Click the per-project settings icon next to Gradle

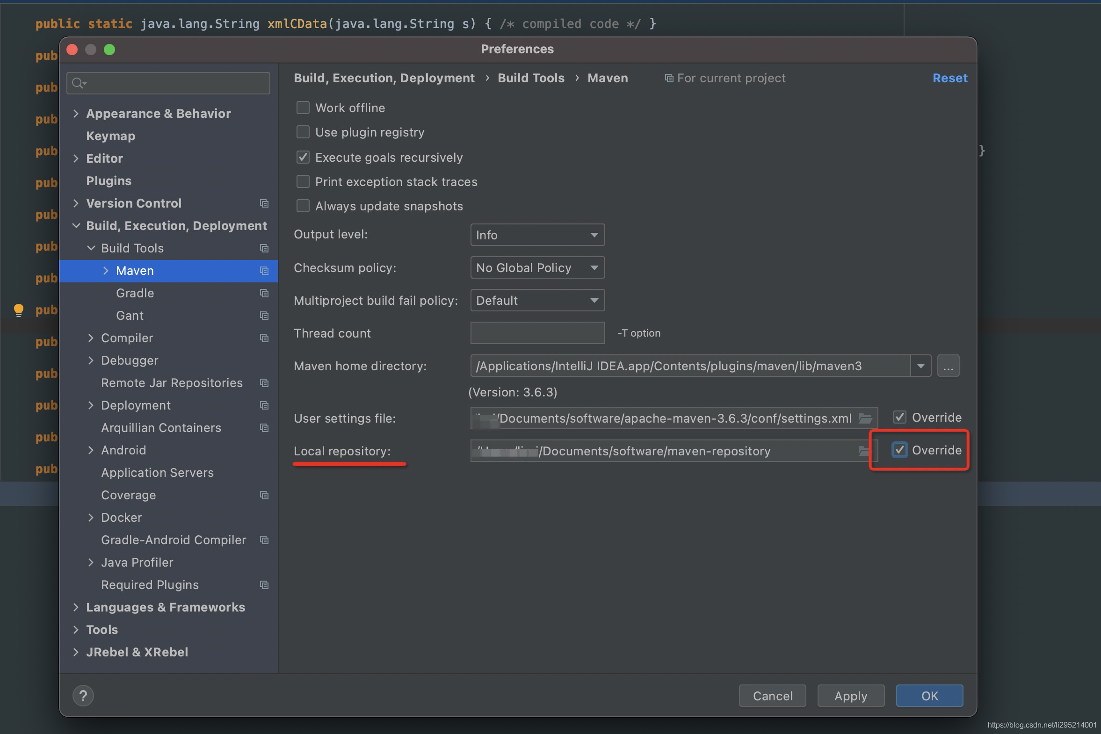click(265, 293)
